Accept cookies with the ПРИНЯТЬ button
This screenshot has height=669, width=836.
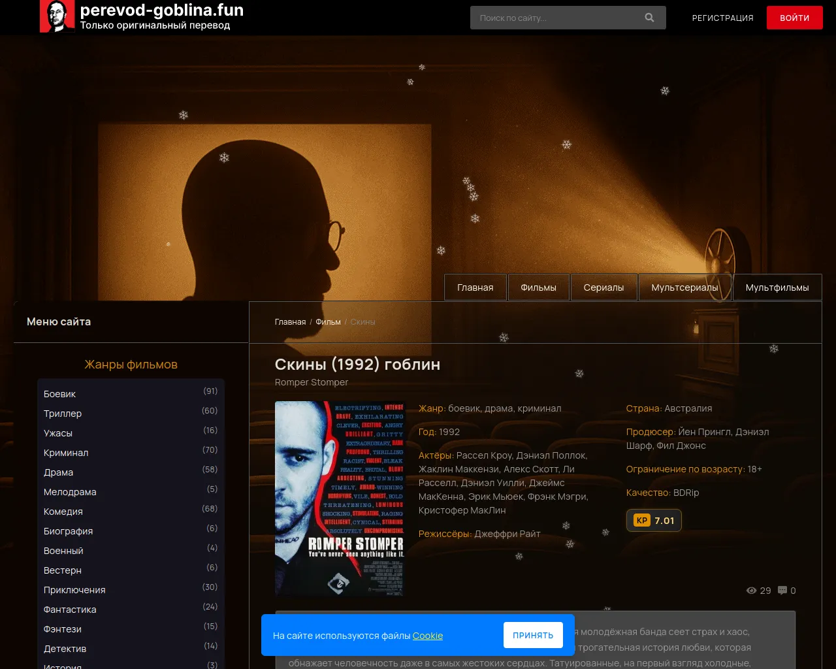point(533,634)
